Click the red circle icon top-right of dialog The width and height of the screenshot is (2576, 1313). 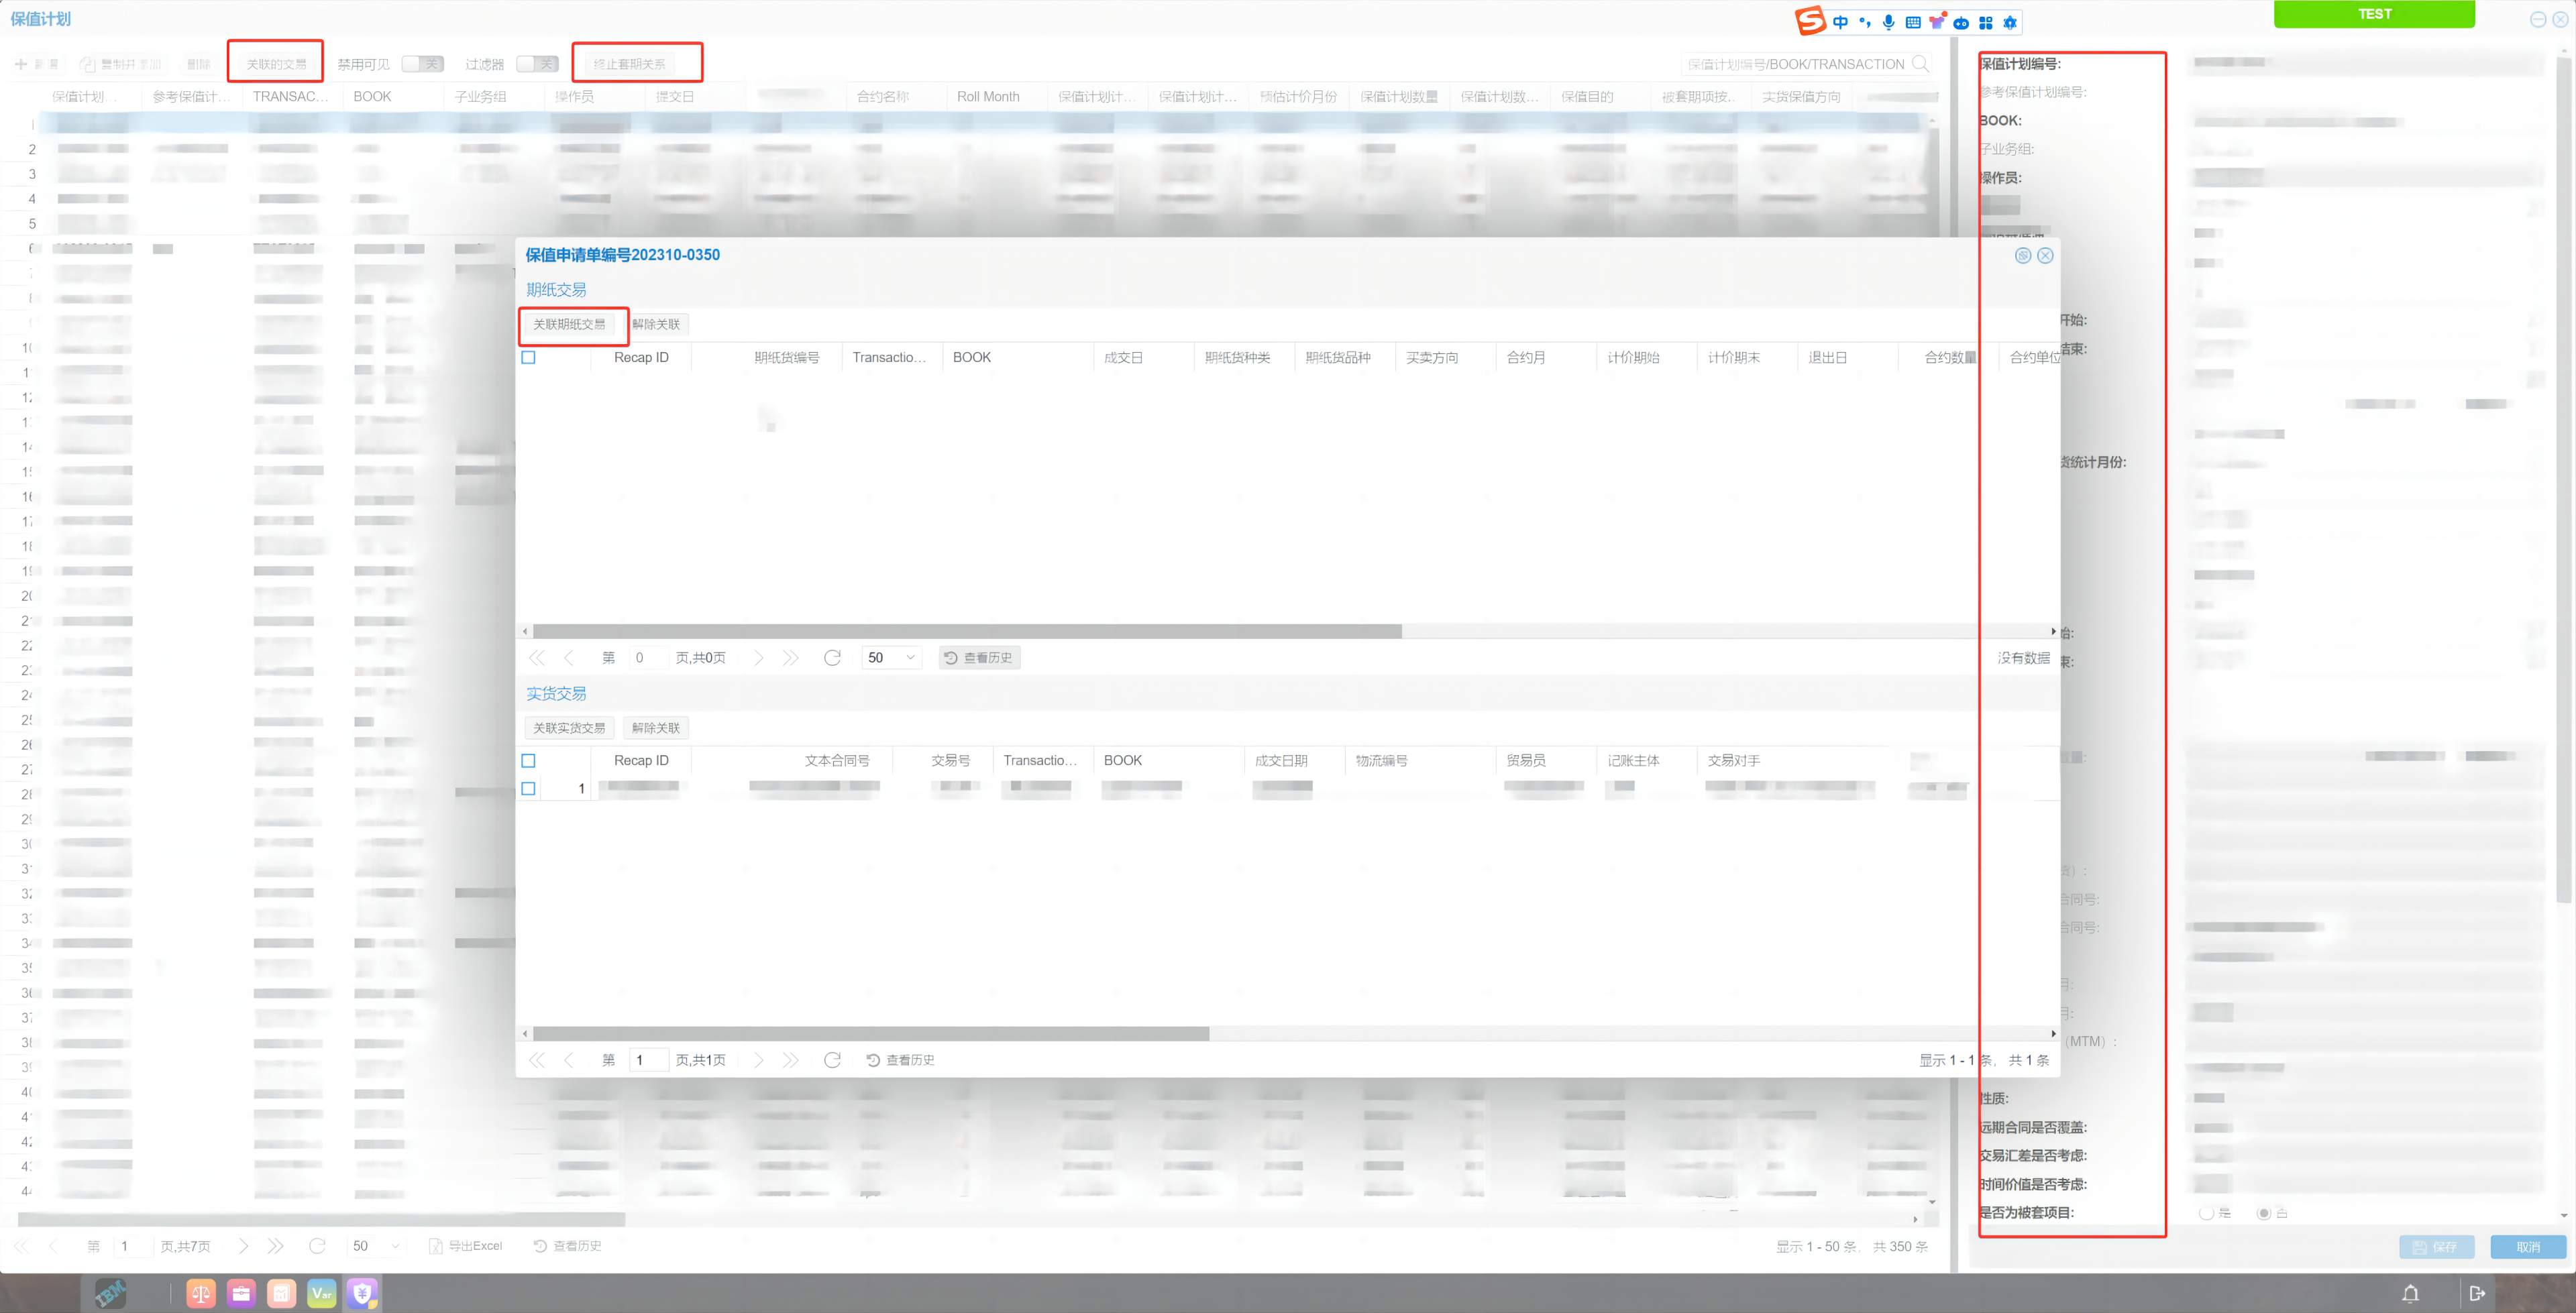(2045, 255)
